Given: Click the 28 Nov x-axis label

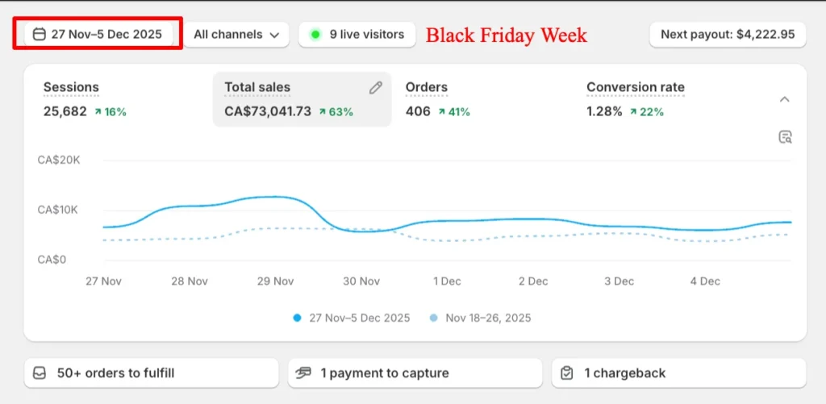Looking at the screenshot, I should [190, 281].
